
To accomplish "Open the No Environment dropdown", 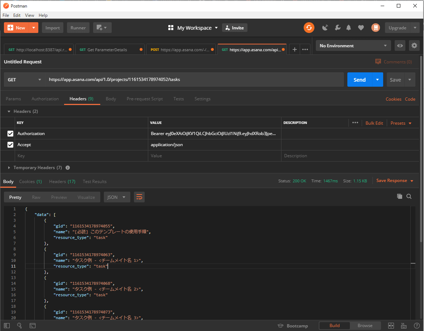I will (353, 45).
